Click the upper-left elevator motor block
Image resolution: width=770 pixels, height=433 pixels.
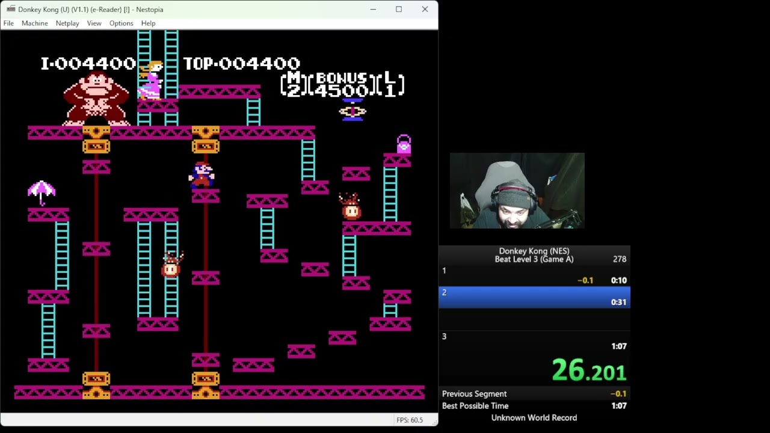click(x=96, y=140)
